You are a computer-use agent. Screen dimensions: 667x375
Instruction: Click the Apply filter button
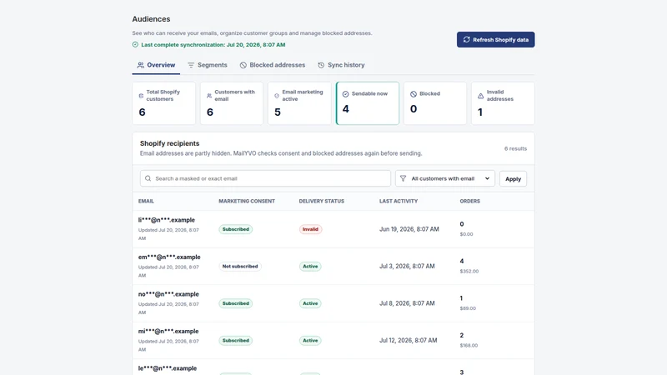[x=513, y=178]
